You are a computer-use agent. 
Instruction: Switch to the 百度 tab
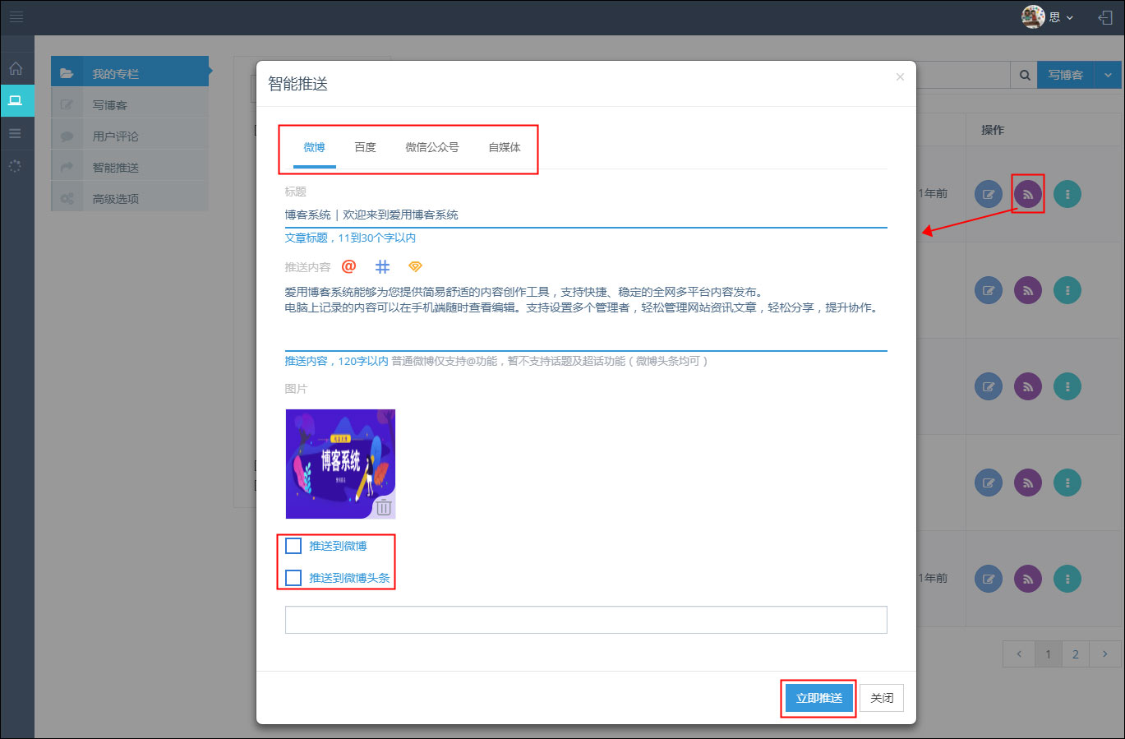[x=365, y=147]
